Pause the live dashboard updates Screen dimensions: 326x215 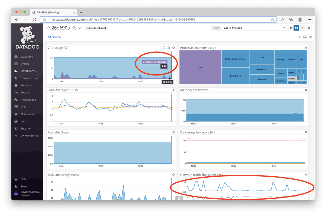pyautogui.click(x=296, y=27)
